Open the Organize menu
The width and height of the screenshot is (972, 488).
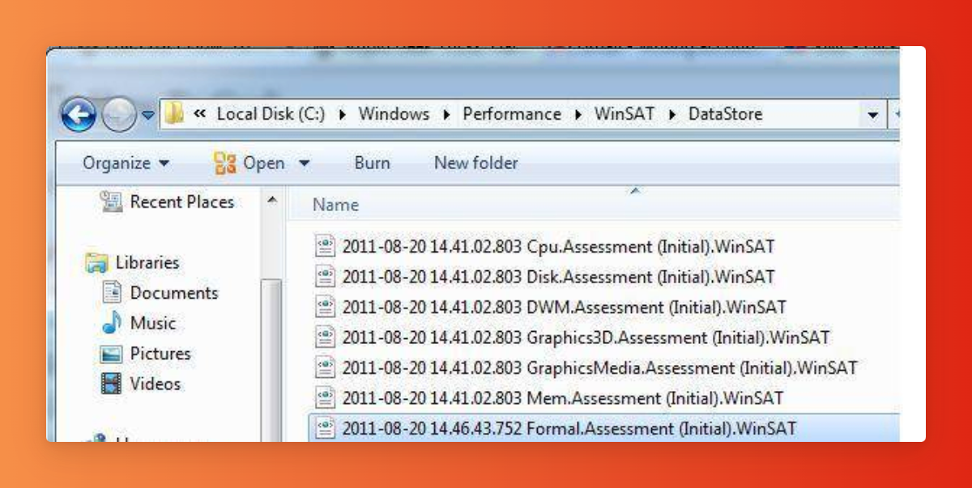point(126,163)
